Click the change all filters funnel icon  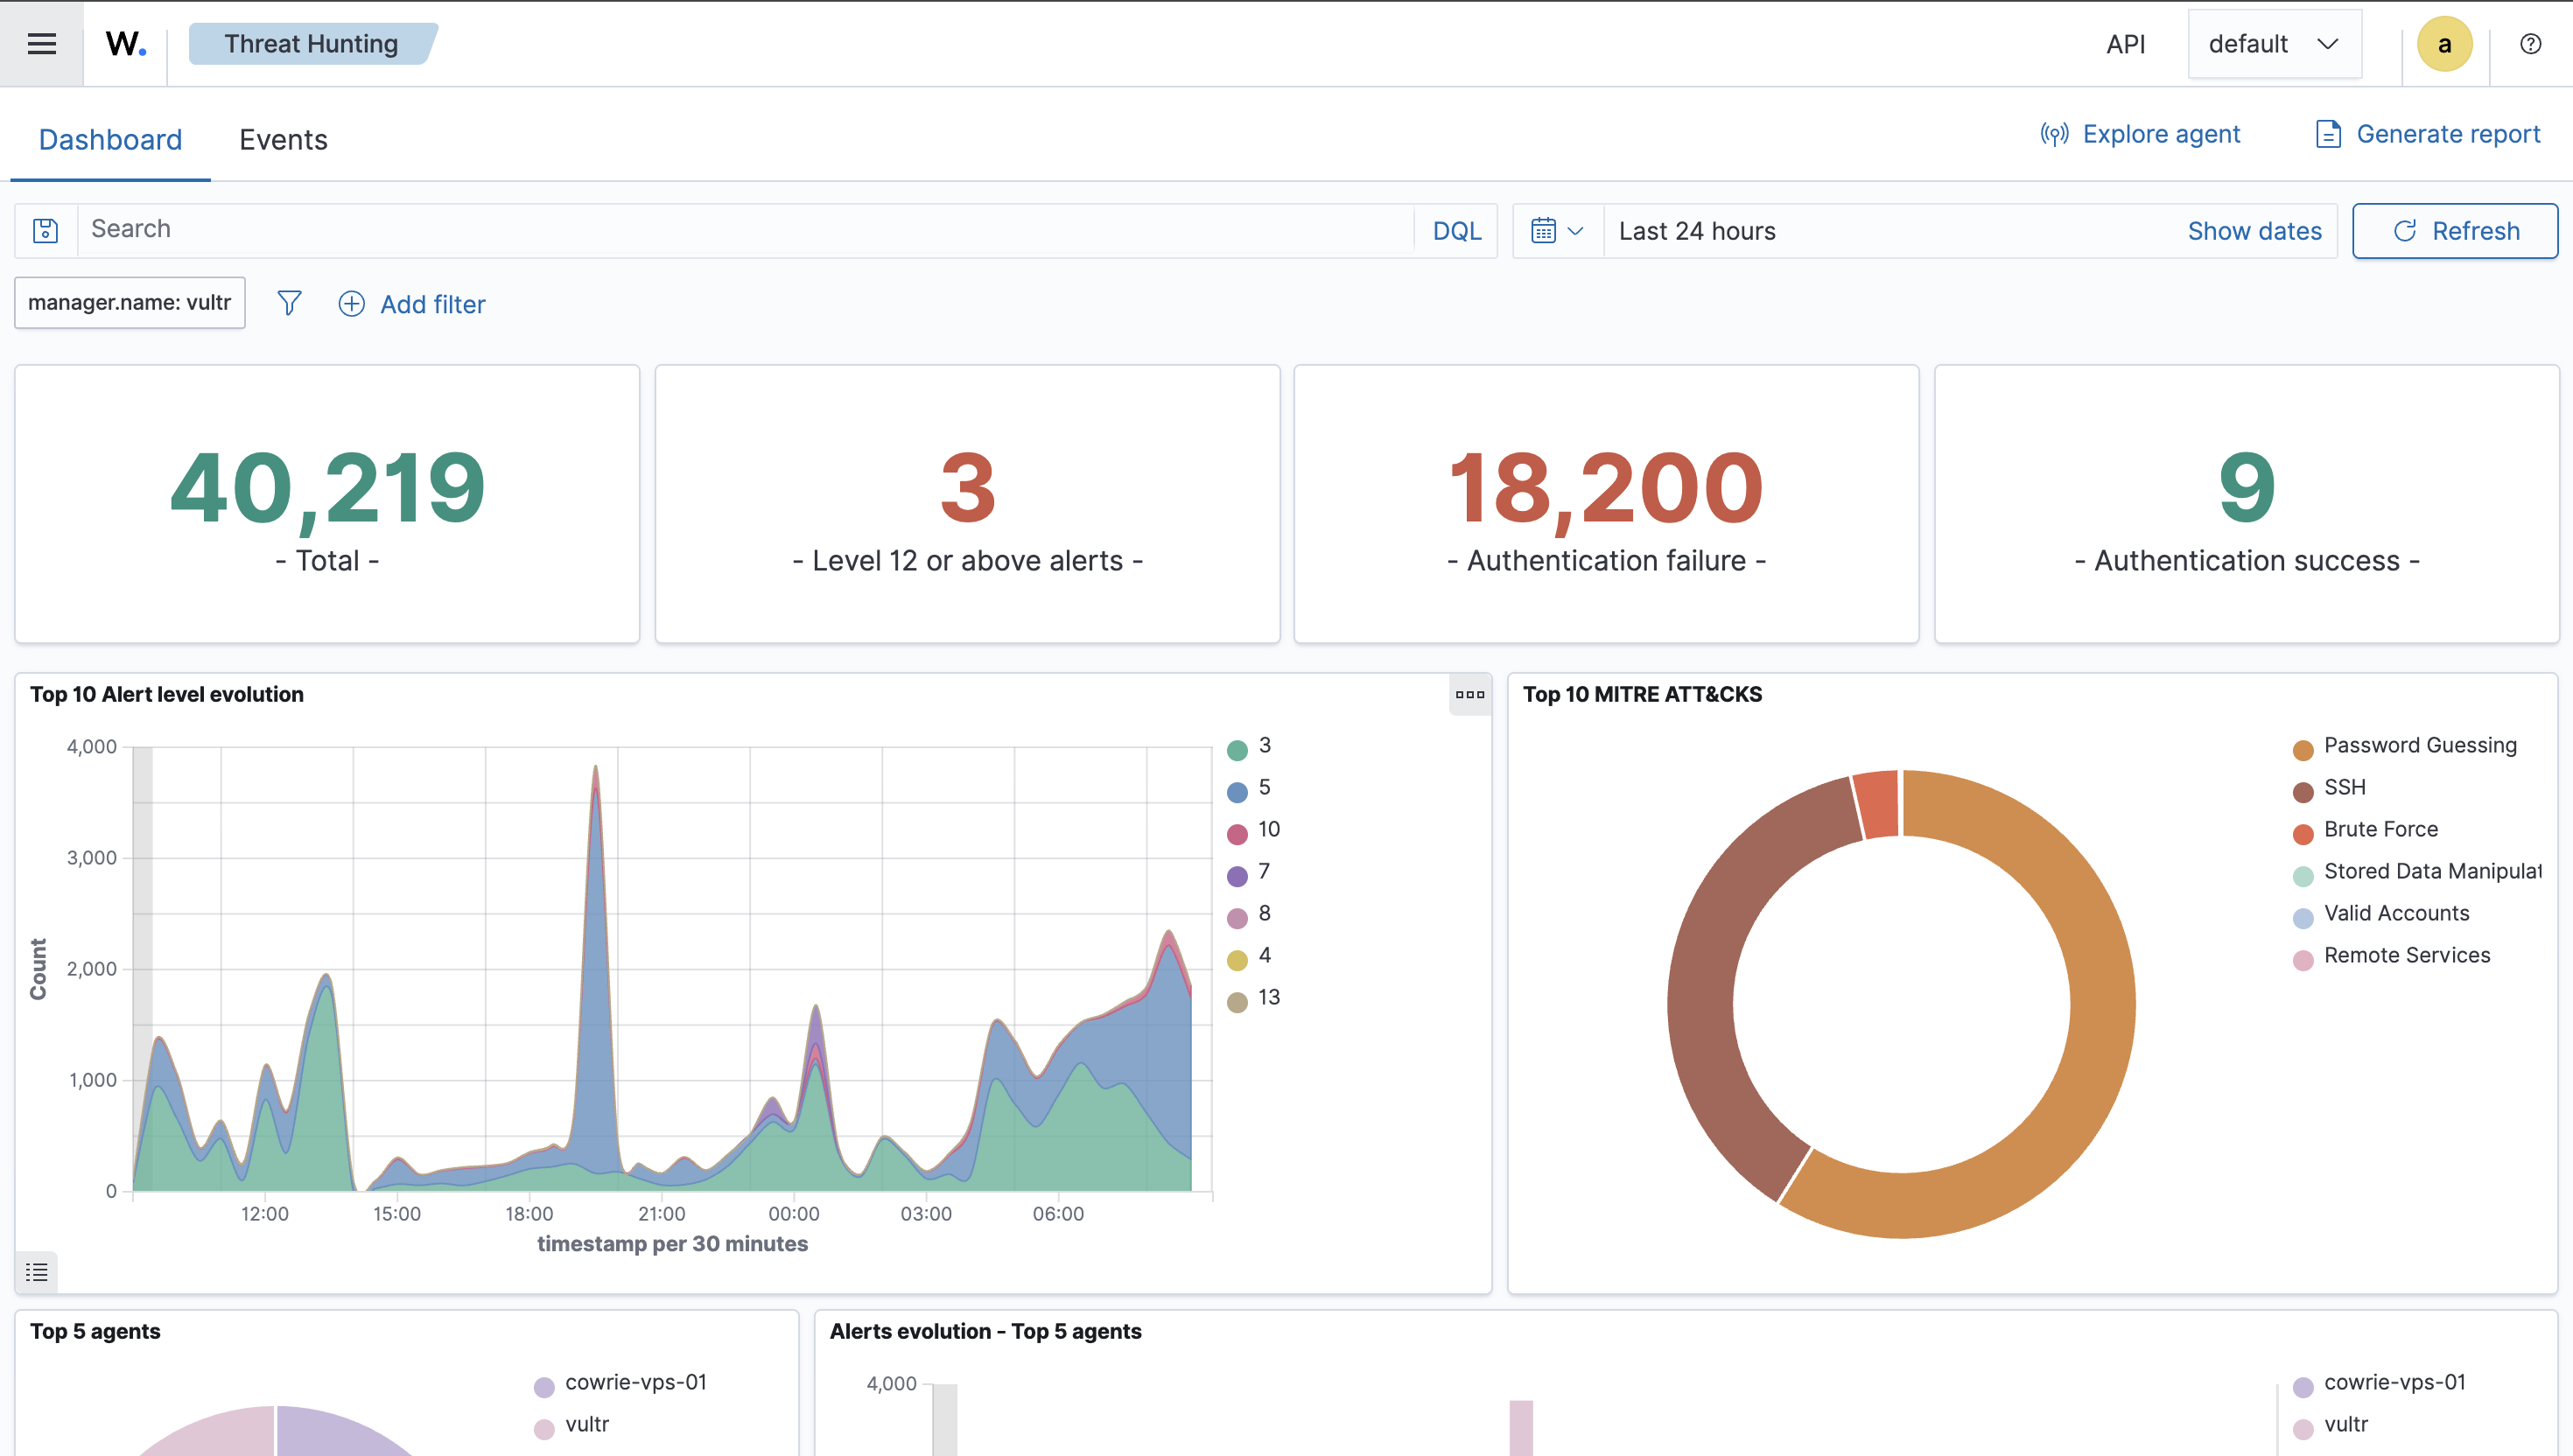pyautogui.click(x=289, y=303)
